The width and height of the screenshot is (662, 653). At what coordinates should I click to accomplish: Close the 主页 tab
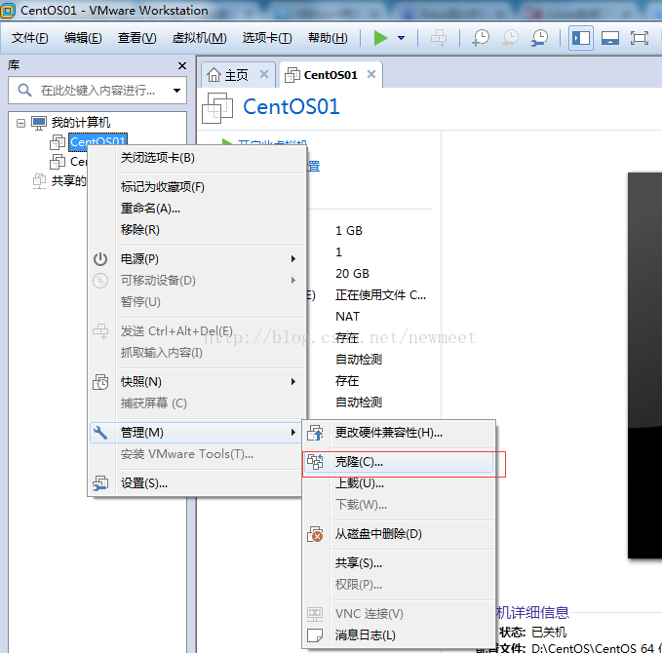pos(264,74)
